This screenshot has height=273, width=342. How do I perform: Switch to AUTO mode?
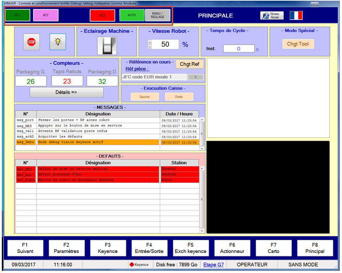(x=132, y=15)
